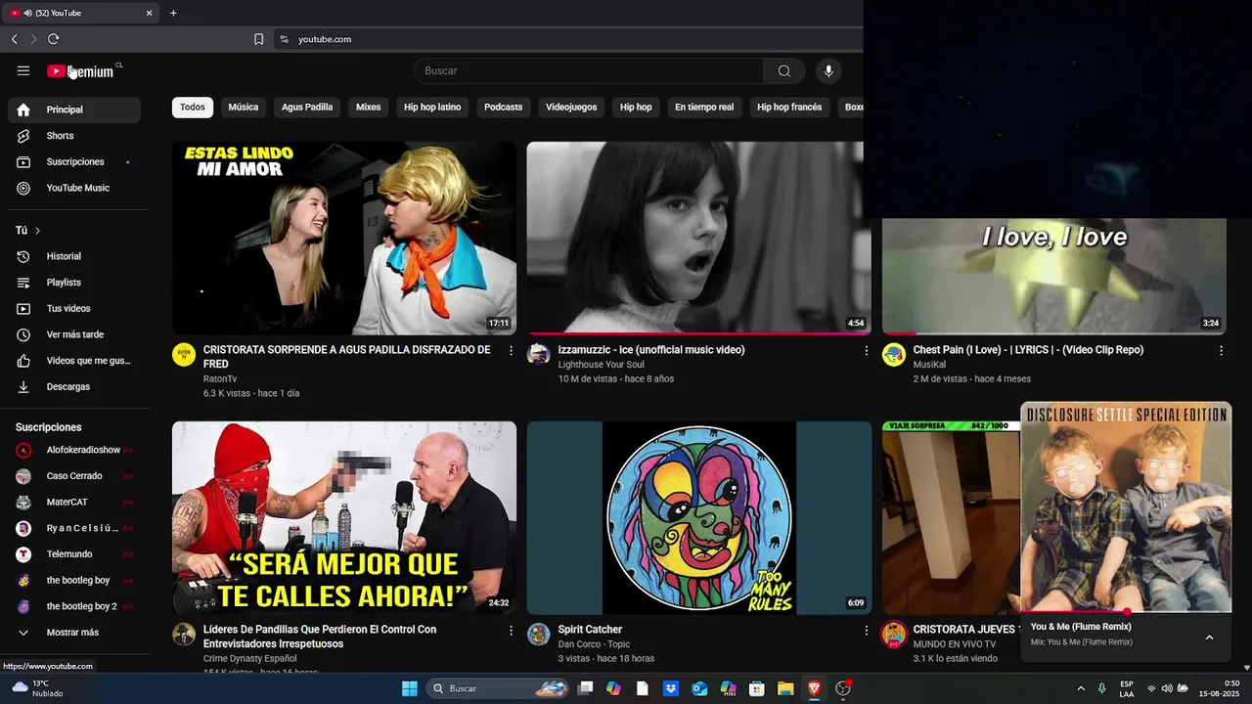Open YouTube Music from sidebar

coord(74,188)
